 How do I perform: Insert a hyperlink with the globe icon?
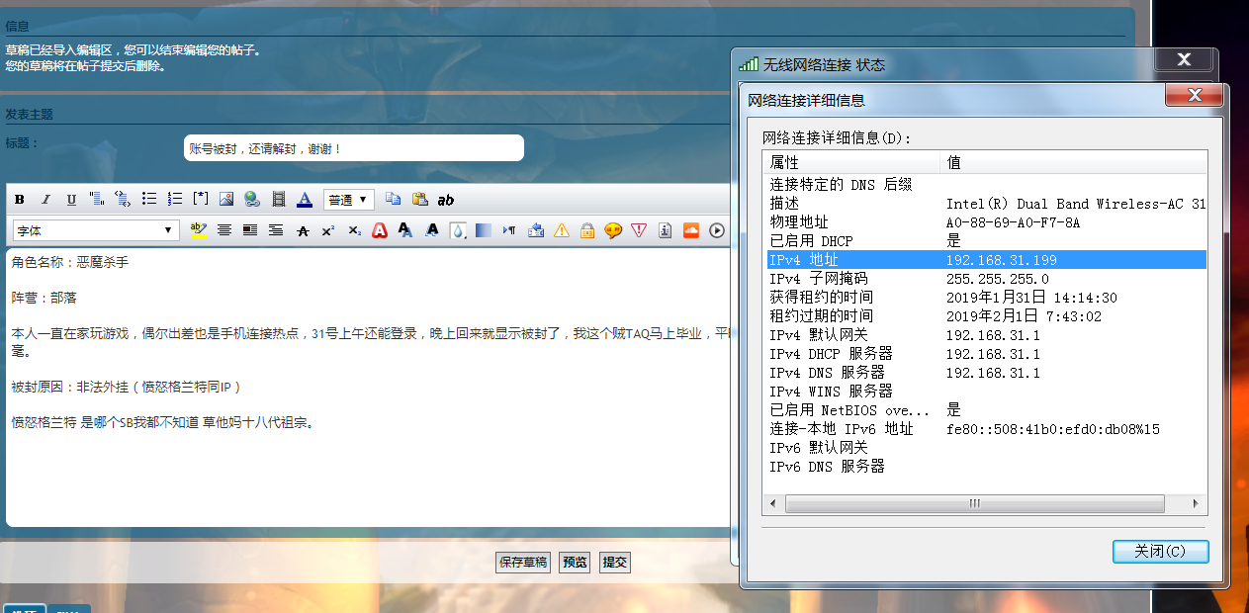[x=252, y=200]
